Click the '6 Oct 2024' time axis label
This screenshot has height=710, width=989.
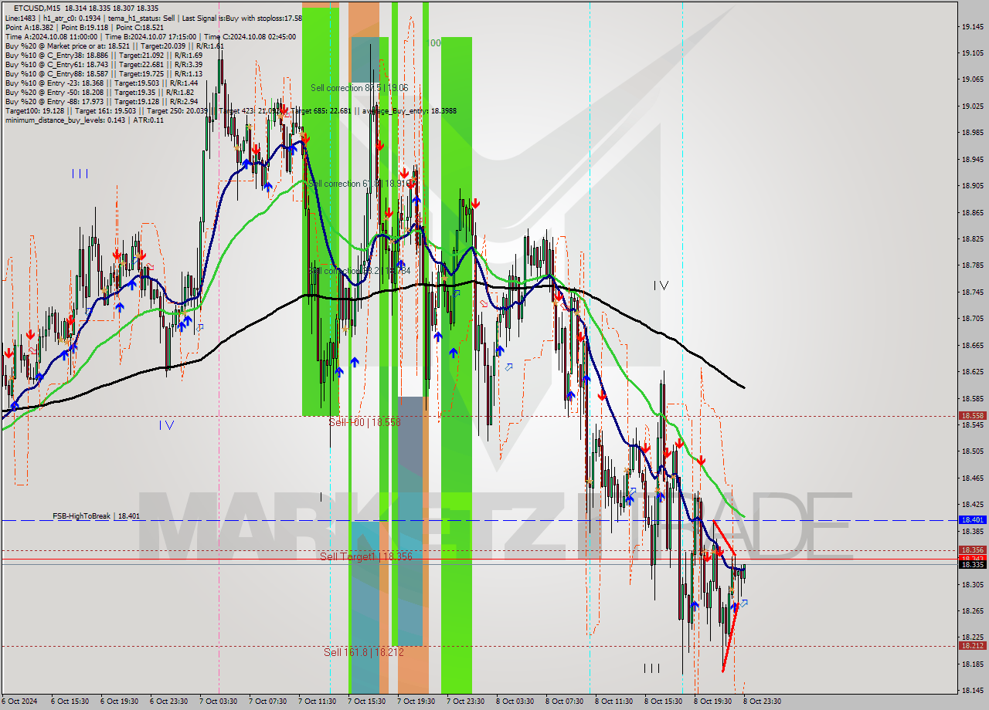click(19, 702)
